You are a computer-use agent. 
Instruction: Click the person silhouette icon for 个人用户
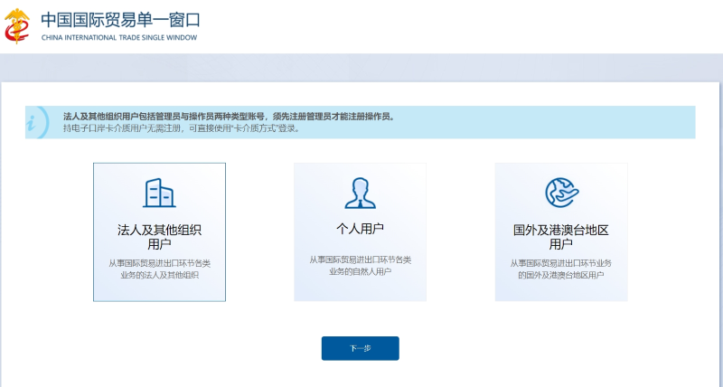(x=360, y=193)
